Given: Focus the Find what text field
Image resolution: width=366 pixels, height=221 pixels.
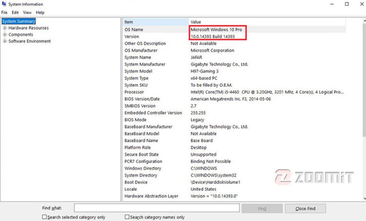Looking at the screenshot, I should [x=157, y=208].
